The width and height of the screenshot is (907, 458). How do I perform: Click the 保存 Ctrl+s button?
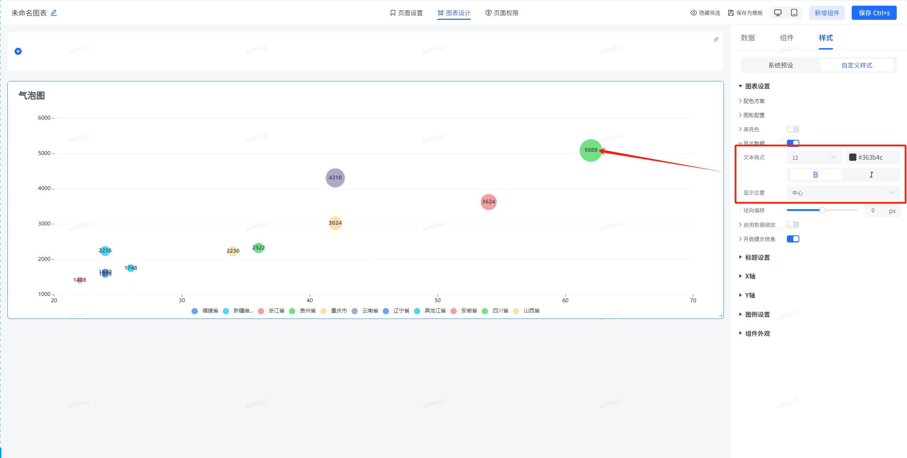(x=874, y=13)
